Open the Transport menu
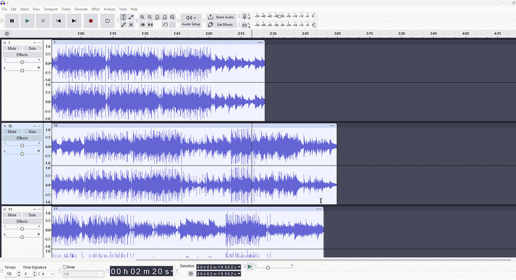Viewport: 516px width, 280px height. [x=50, y=9]
